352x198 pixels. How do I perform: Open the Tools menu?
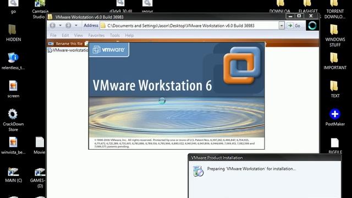point(115,35)
